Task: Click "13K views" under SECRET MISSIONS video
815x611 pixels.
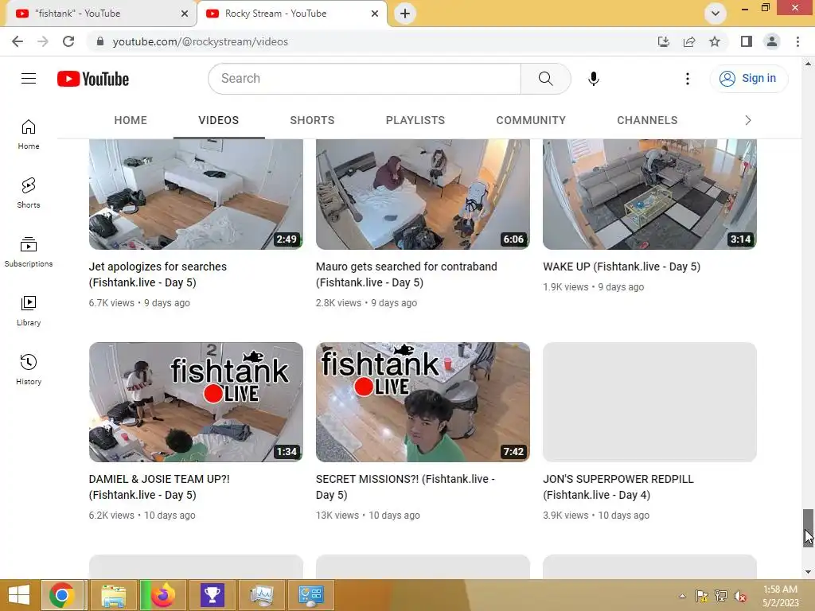Action: pos(337,516)
